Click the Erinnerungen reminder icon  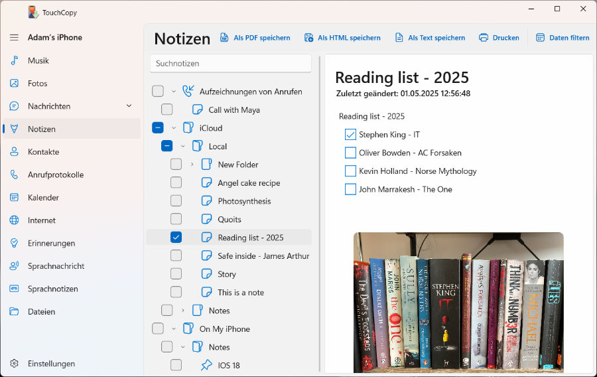(14, 243)
